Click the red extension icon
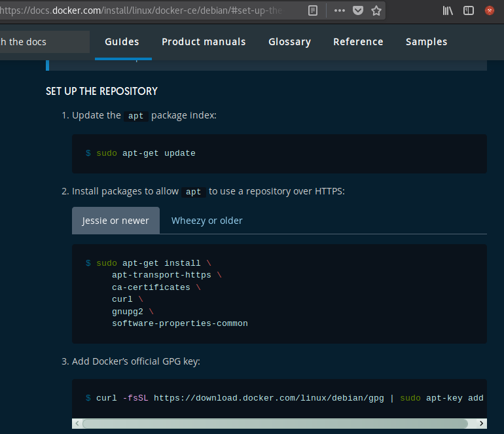This screenshot has width=504, height=434. pos(490,10)
